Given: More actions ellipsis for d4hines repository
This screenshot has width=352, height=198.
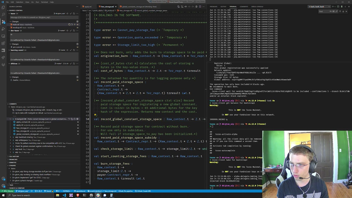Looking at the screenshot, I should point(77,64).
